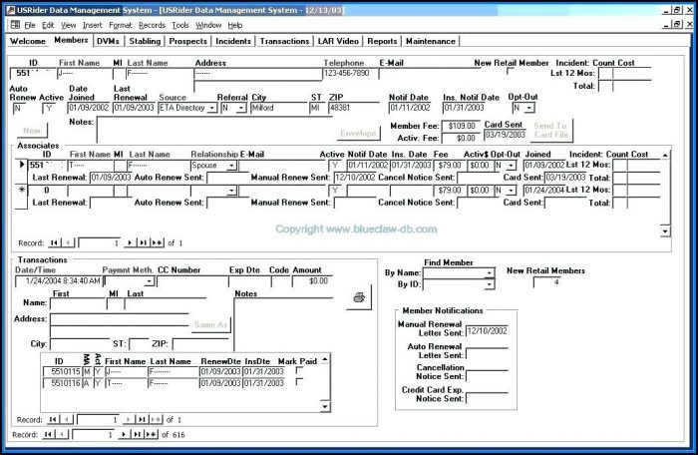Open the Tools menu
Viewport: 698px width, 455px height.
tap(180, 25)
